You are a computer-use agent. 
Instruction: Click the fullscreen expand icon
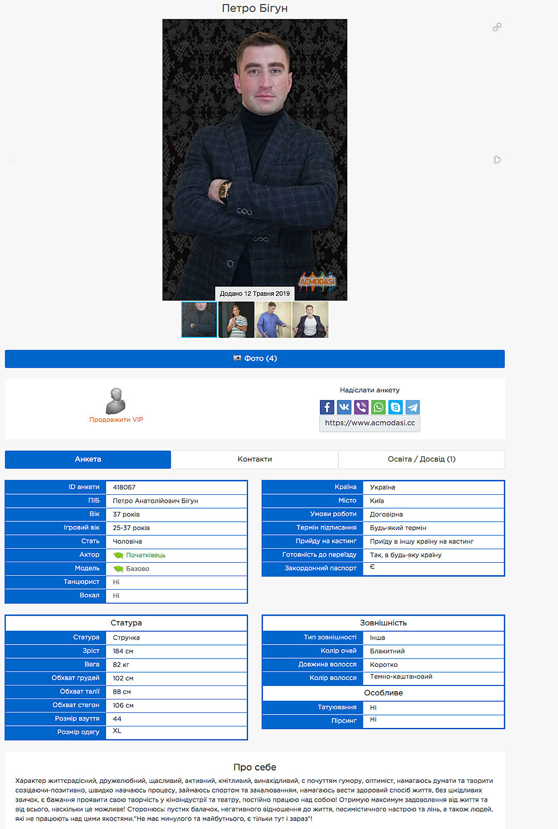[497, 27]
